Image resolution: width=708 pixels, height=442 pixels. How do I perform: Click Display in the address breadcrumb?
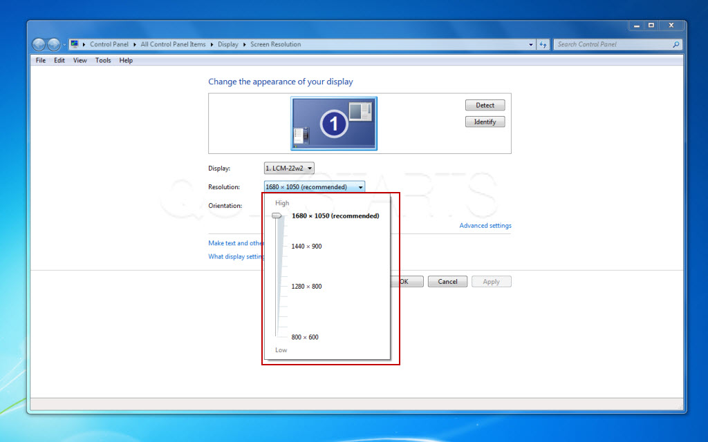click(227, 44)
